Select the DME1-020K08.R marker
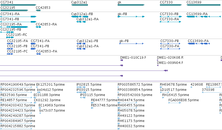 (158, 60)
